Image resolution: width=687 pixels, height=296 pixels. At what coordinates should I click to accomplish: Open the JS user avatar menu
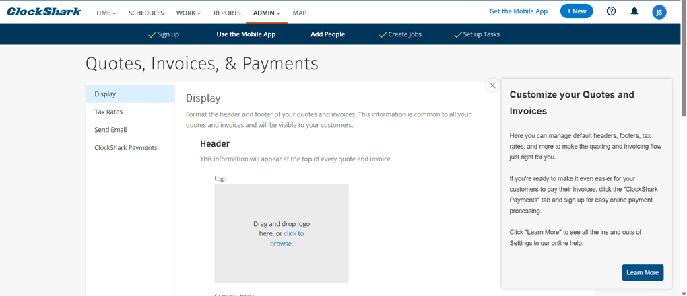pyautogui.click(x=659, y=12)
